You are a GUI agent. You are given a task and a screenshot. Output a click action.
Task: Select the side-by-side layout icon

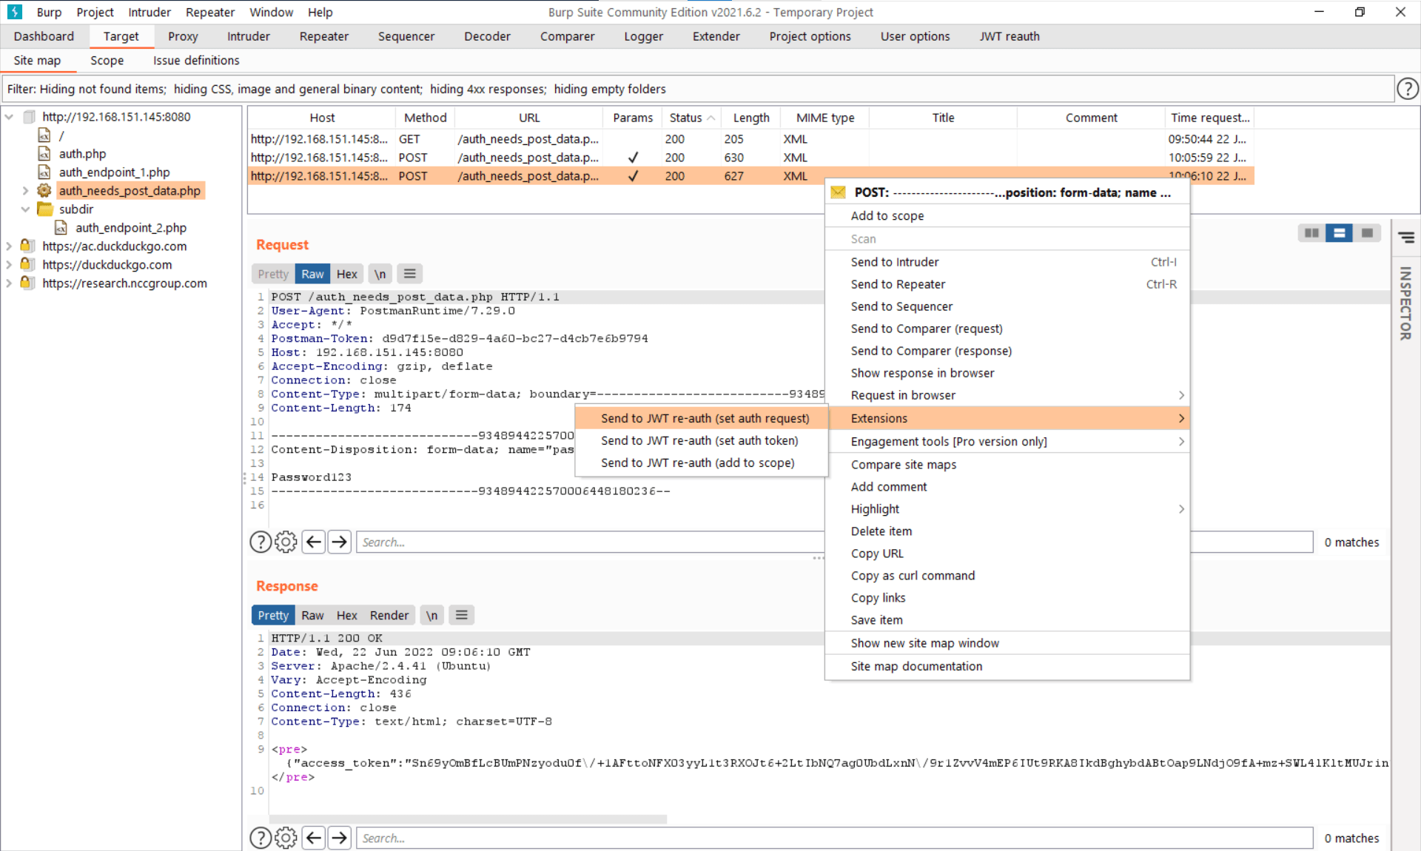1312,233
